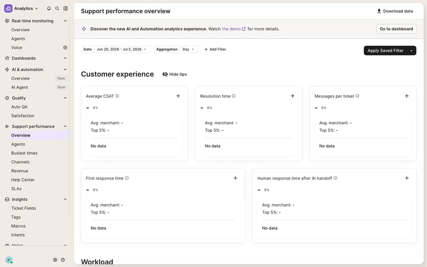Open Intents in sidebar
This screenshot has width=427, height=267.
[18, 235]
